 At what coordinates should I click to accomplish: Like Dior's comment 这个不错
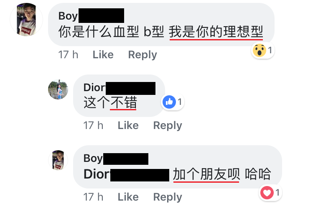pyautogui.click(x=128, y=125)
